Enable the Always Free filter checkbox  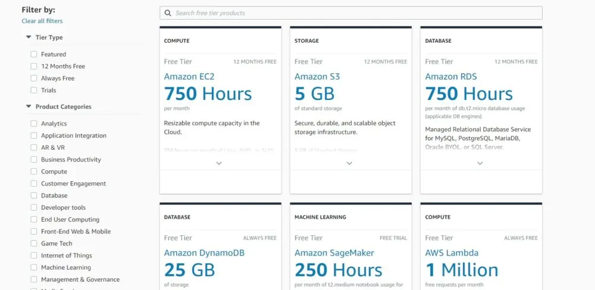(34, 78)
